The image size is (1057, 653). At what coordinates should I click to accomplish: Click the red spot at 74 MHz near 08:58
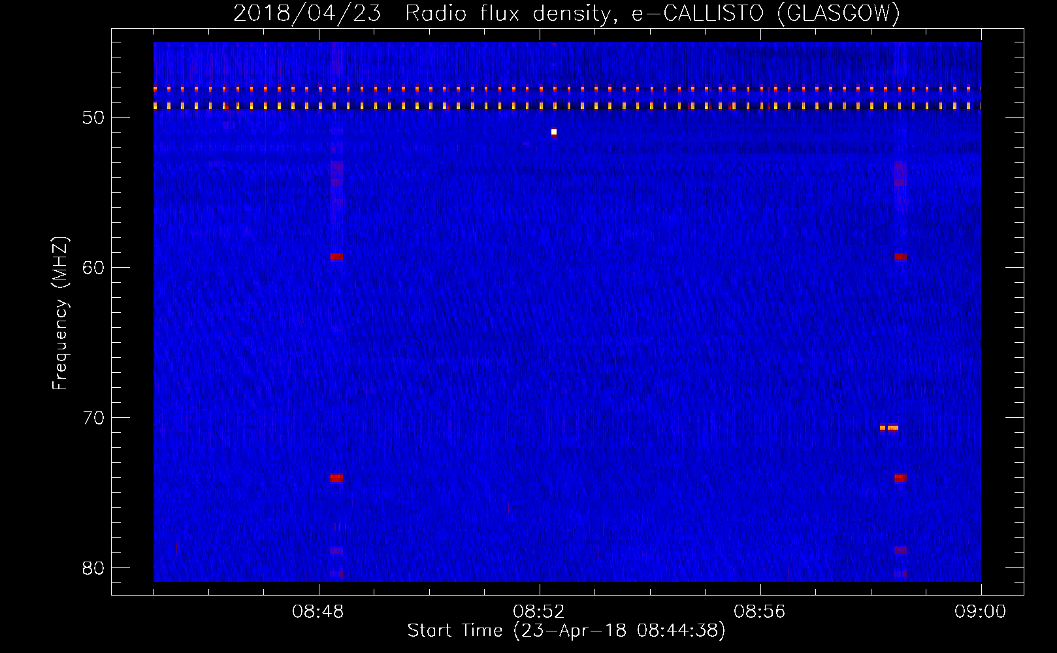[900, 478]
